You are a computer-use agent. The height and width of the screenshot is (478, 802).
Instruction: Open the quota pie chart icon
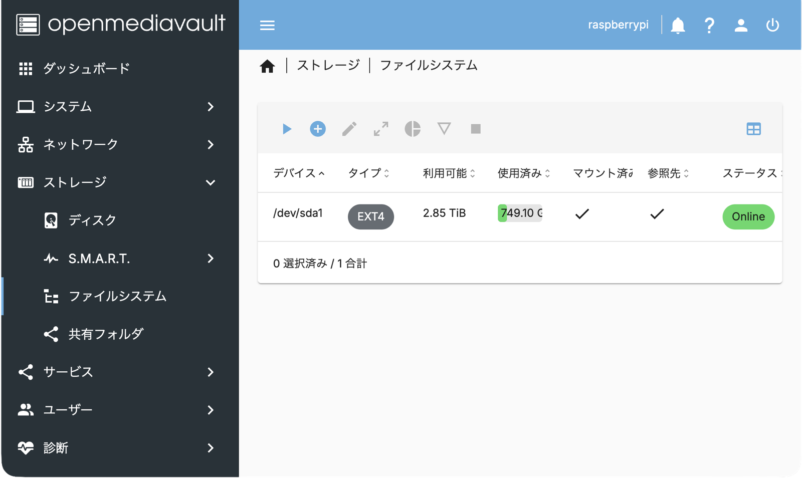[x=413, y=129]
